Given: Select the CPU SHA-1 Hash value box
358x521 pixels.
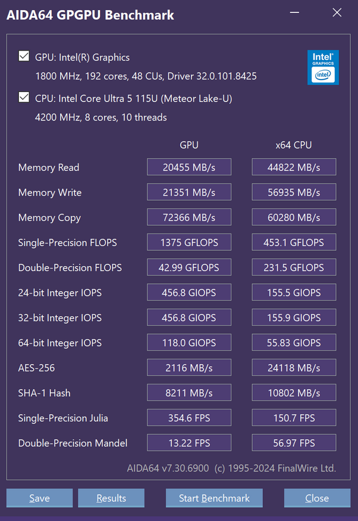Looking at the screenshot, I should click(294, 393).
